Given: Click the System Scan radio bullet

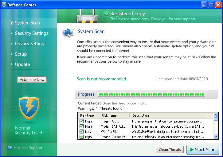Looking at the screenshot, I should coord(12,23).
